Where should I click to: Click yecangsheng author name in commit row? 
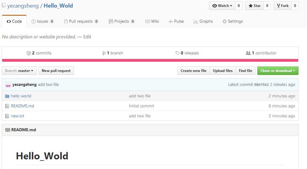click(25, 85)
